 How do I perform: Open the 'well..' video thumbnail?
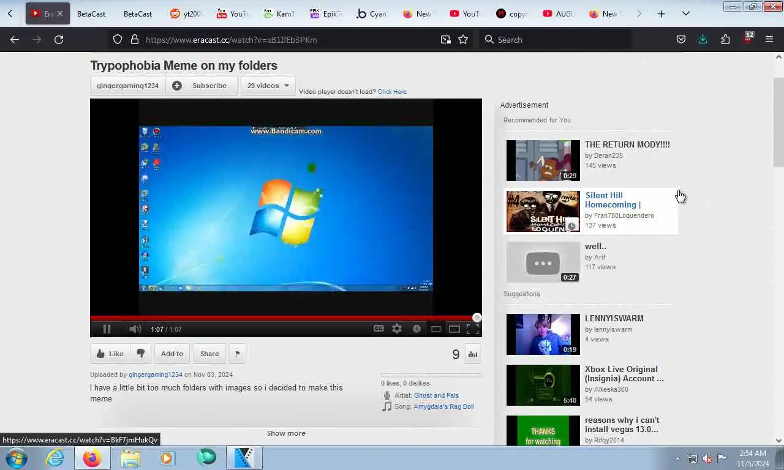coord(543,263)
